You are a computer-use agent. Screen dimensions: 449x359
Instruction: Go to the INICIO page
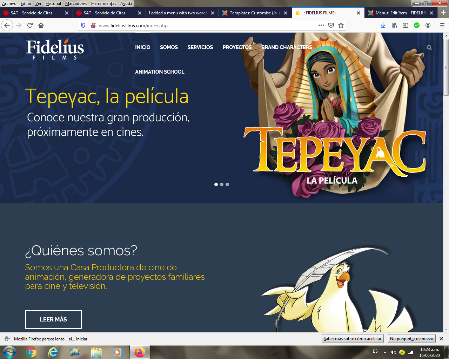point(143,47)
